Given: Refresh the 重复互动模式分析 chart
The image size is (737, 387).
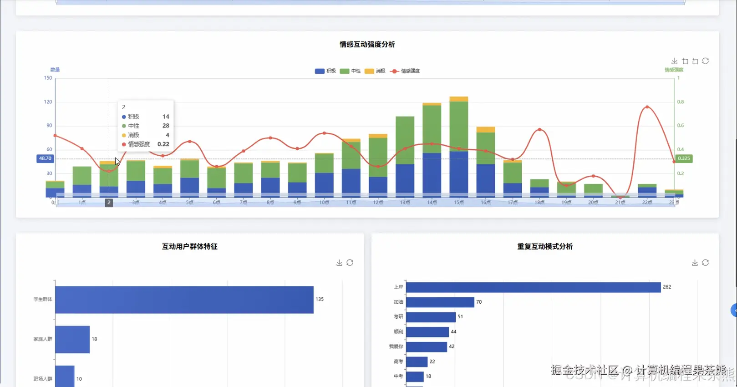Looking at the screenshot, I should 705,263.
